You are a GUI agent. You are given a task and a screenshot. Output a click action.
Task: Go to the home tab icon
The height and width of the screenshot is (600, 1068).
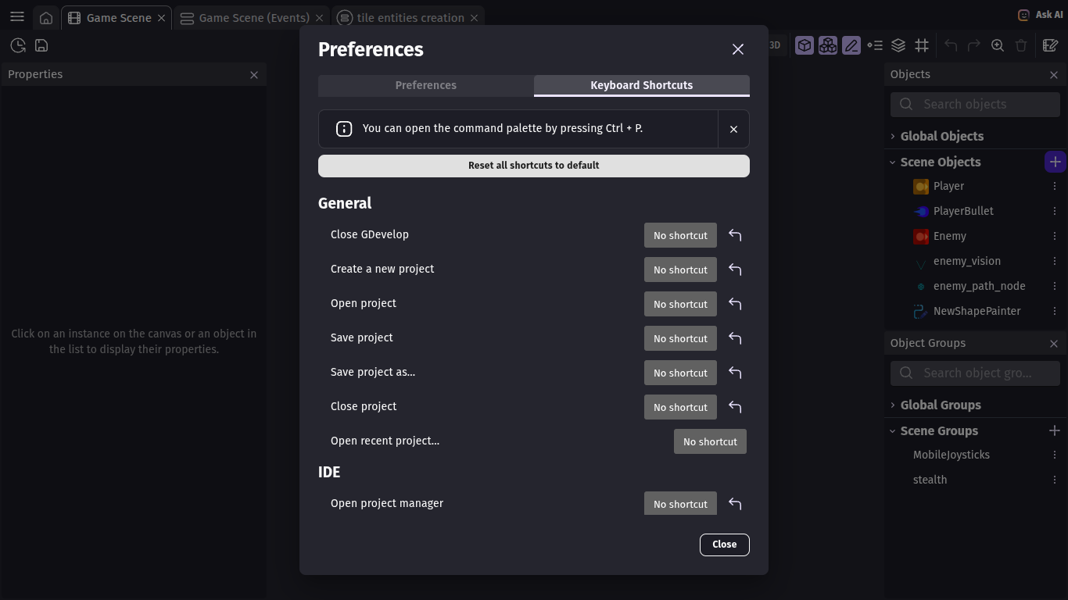[46, 18]
